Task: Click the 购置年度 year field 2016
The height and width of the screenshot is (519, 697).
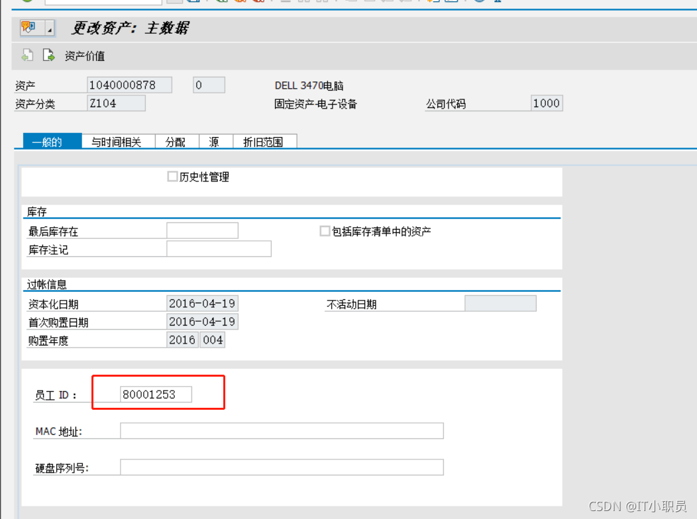Action: pos(182,340)
